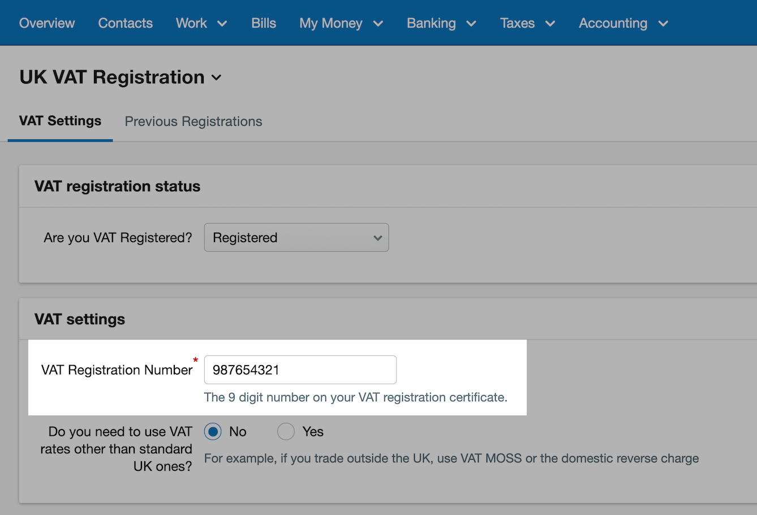Click the VAT Registration Number input field

pos(299,370)
